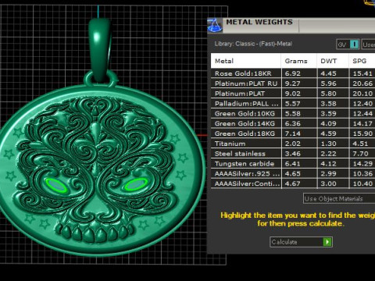The image size is (375, 281).
Task: Click the Grams column header
Action: tap(299, 61)
